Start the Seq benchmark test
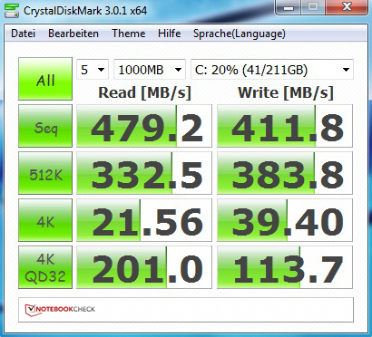 click(x=45, y=126)
